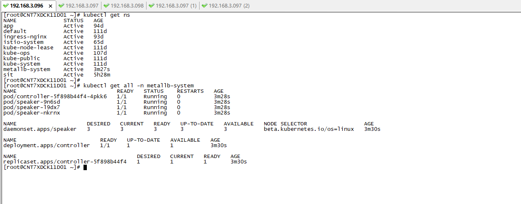Click the 'pod/speaker-9n6sd' pod name
Screen dimensions: 521x204
point(32,102)
